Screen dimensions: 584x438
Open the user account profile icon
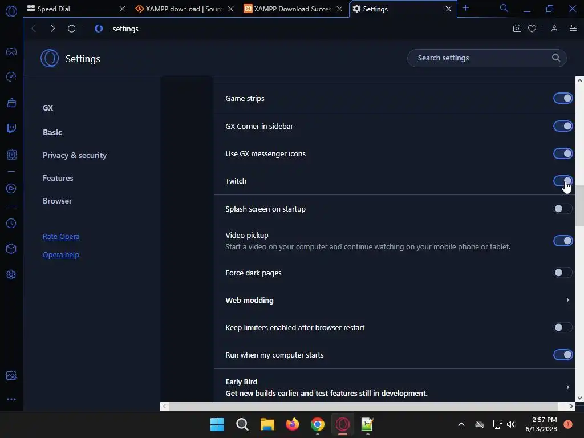pyautogui.click(x=554, y=29)
